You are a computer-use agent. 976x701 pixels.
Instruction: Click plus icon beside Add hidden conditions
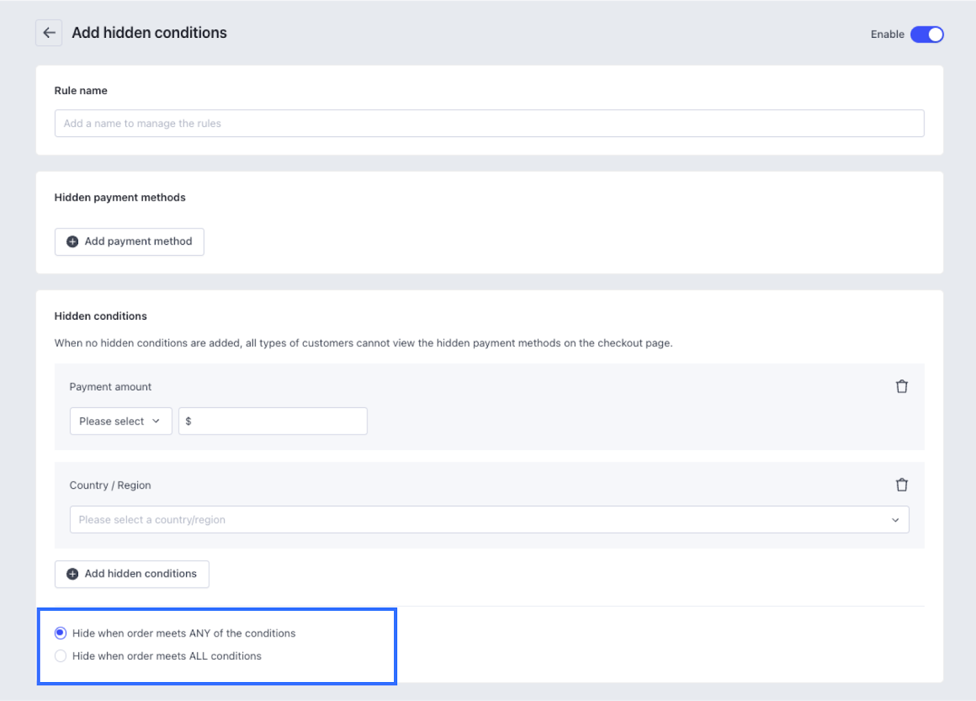point(73,574)
